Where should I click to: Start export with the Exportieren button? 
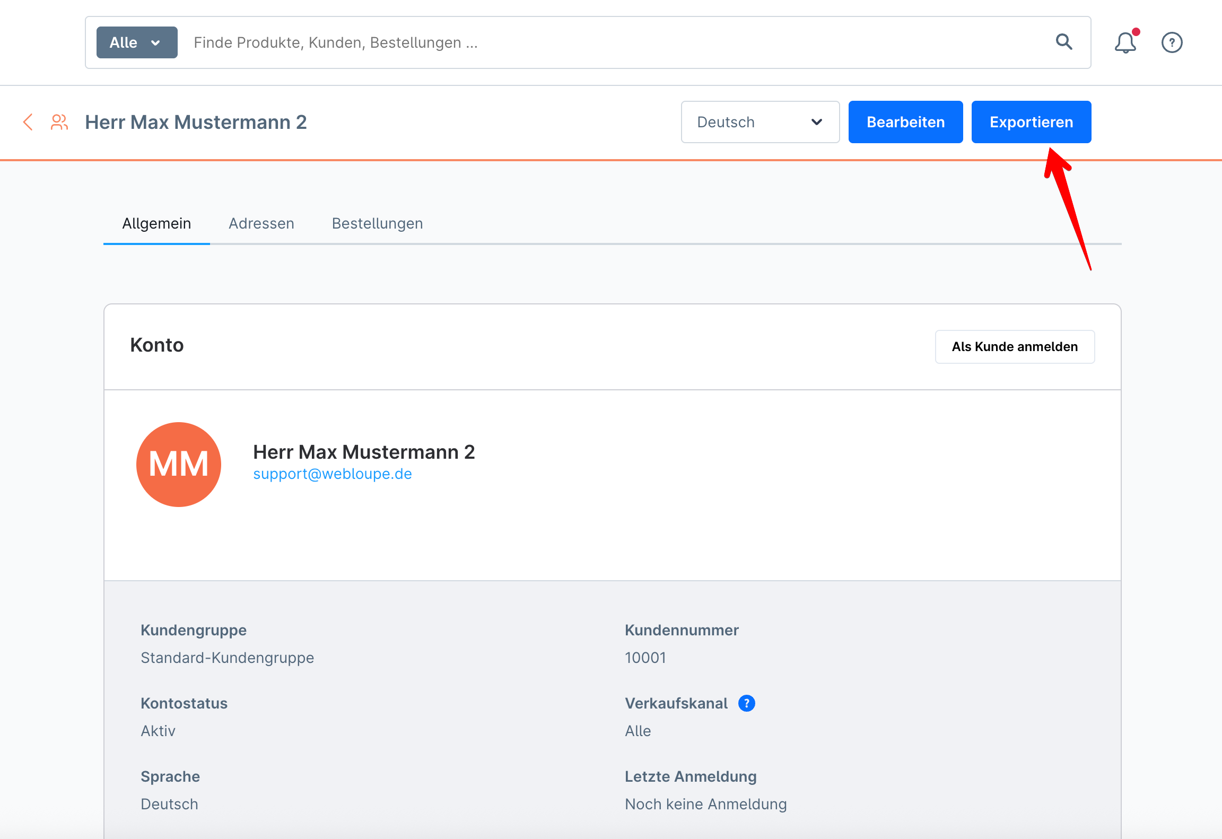click(1031, 121)
